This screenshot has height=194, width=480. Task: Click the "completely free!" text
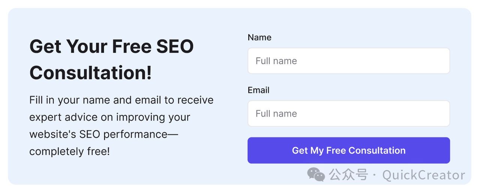pyautogui.click(x=70, y=151)
